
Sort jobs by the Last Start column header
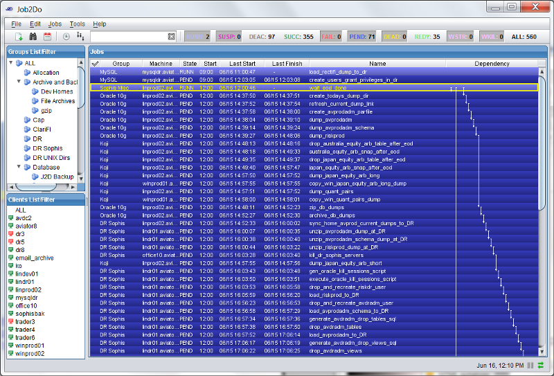(x=242, y=64)
